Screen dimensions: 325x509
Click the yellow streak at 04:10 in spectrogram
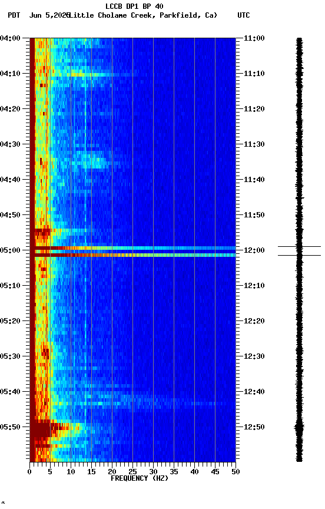[x=91, y=75]
